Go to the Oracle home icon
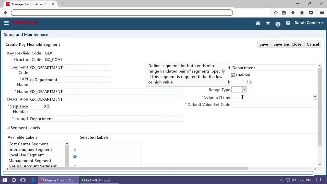This screenshot has height=184, width=327. (258, 23)
